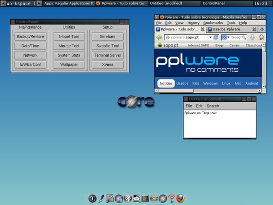
Task: Click the tcWbarConf button
Action: point(30,64)
